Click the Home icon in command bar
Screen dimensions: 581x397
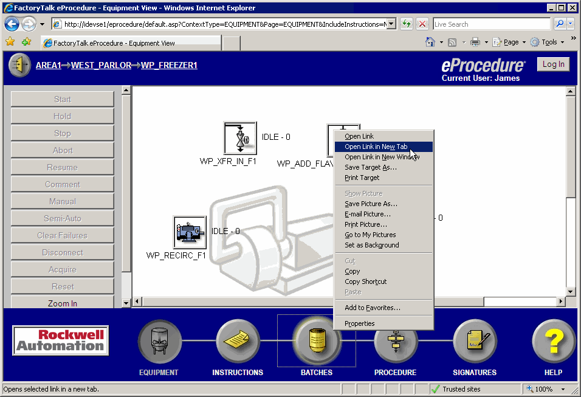[x=430, y=42]
